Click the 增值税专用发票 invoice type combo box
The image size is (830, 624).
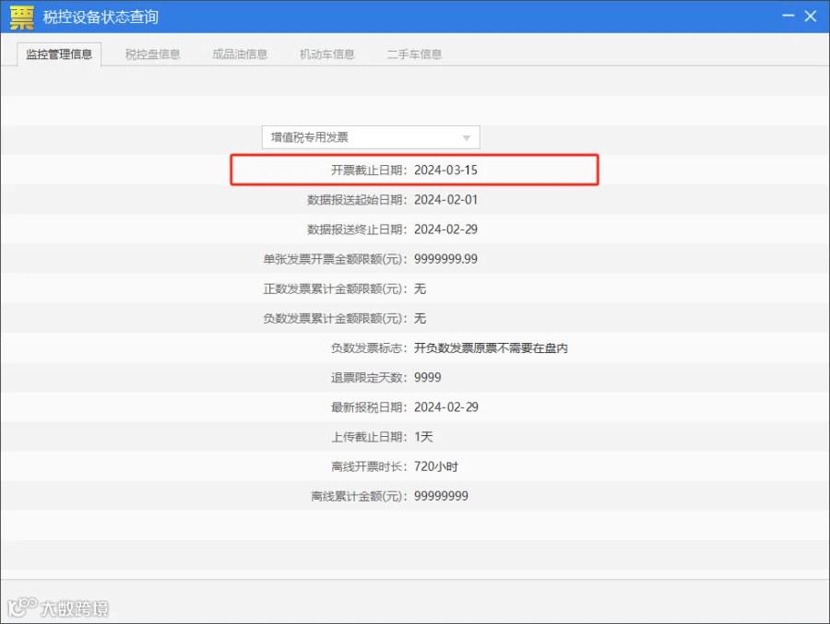point(371,137)
